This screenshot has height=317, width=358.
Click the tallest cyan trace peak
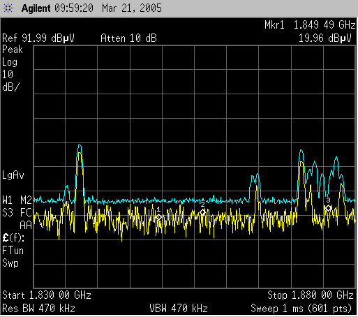tap(80, 145)
